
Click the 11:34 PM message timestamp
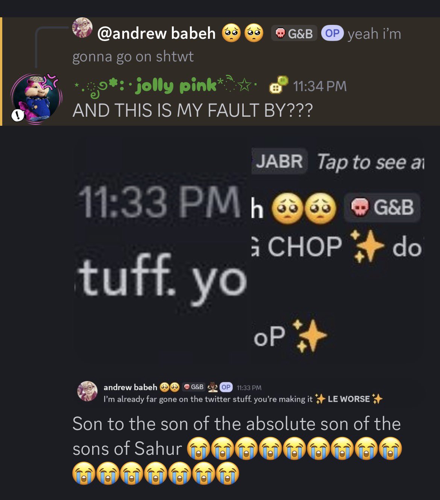[320, 86]
